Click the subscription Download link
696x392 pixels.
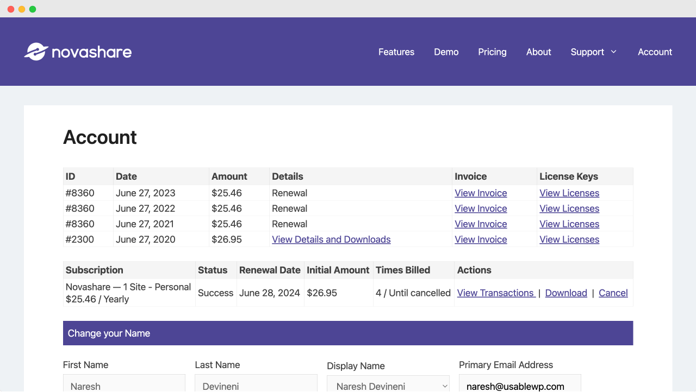click(566, 293)
